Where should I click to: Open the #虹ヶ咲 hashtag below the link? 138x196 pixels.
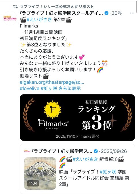(49, 89)
